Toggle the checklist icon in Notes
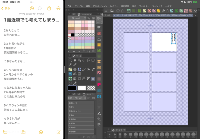 point(5,132)
